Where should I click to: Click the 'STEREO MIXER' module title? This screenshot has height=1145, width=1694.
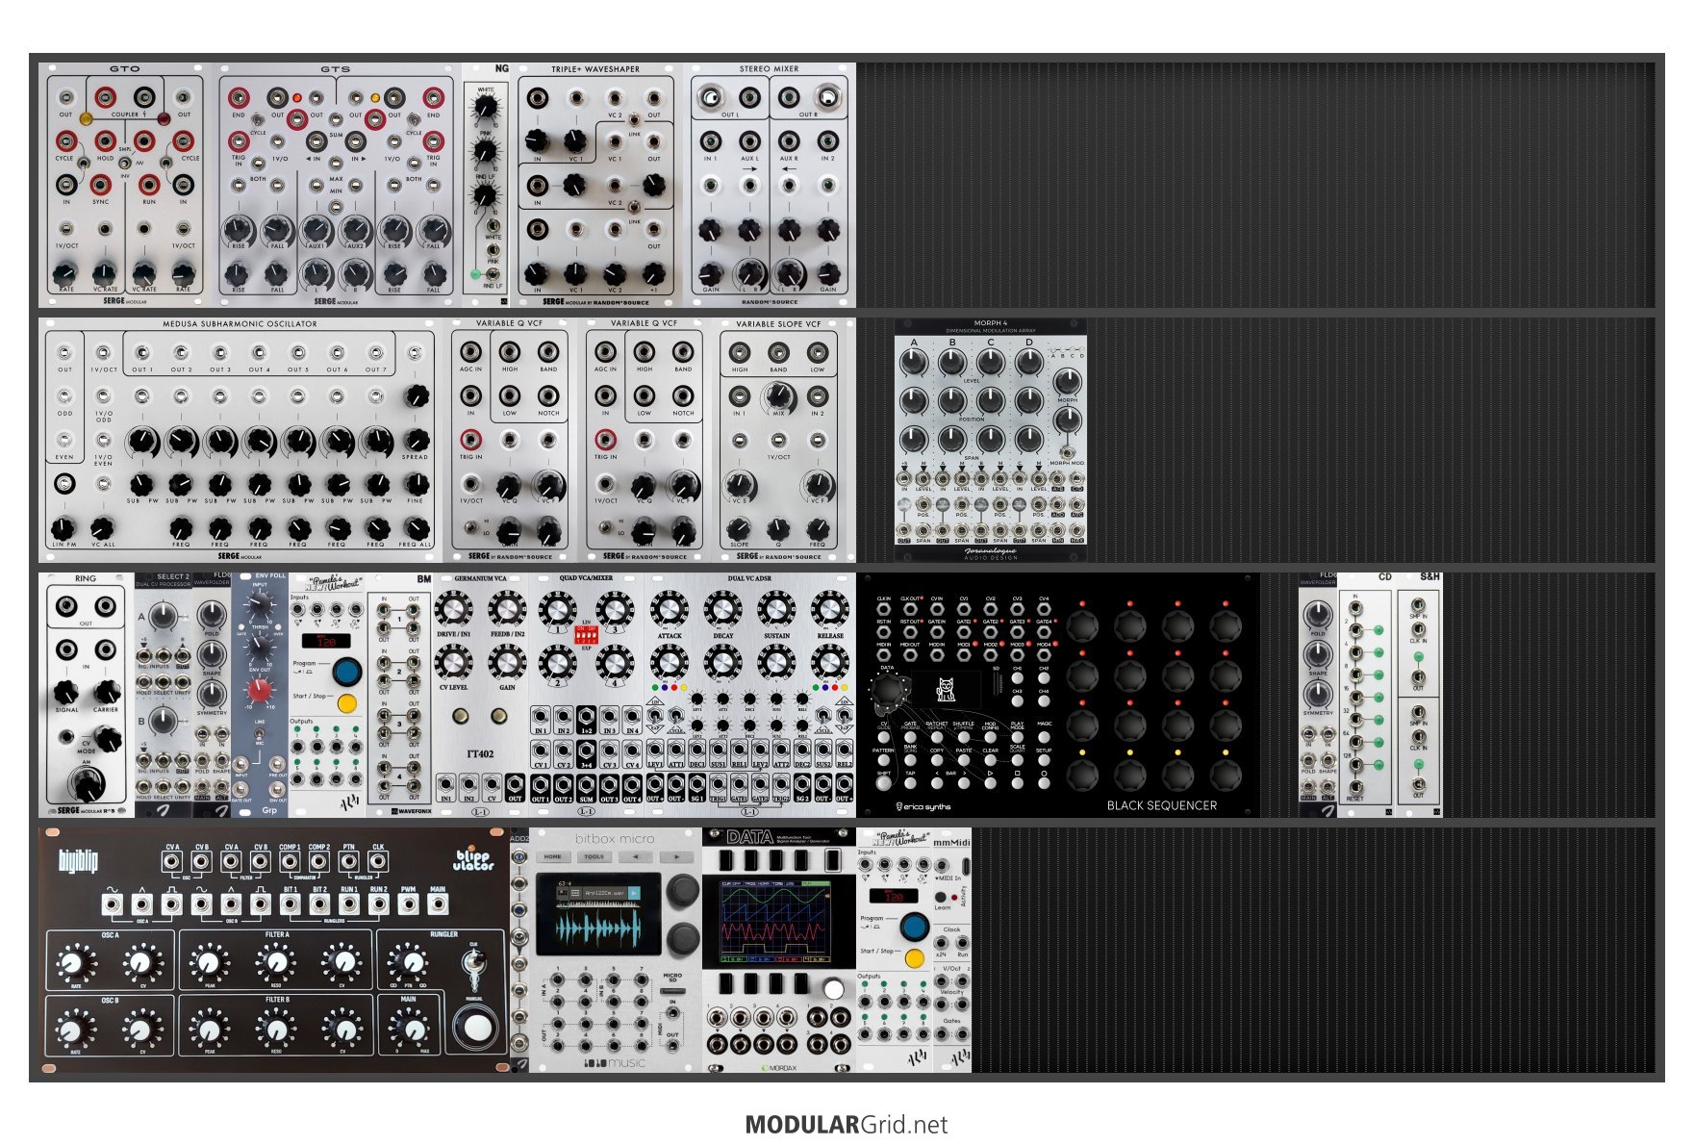coord(769,69)
